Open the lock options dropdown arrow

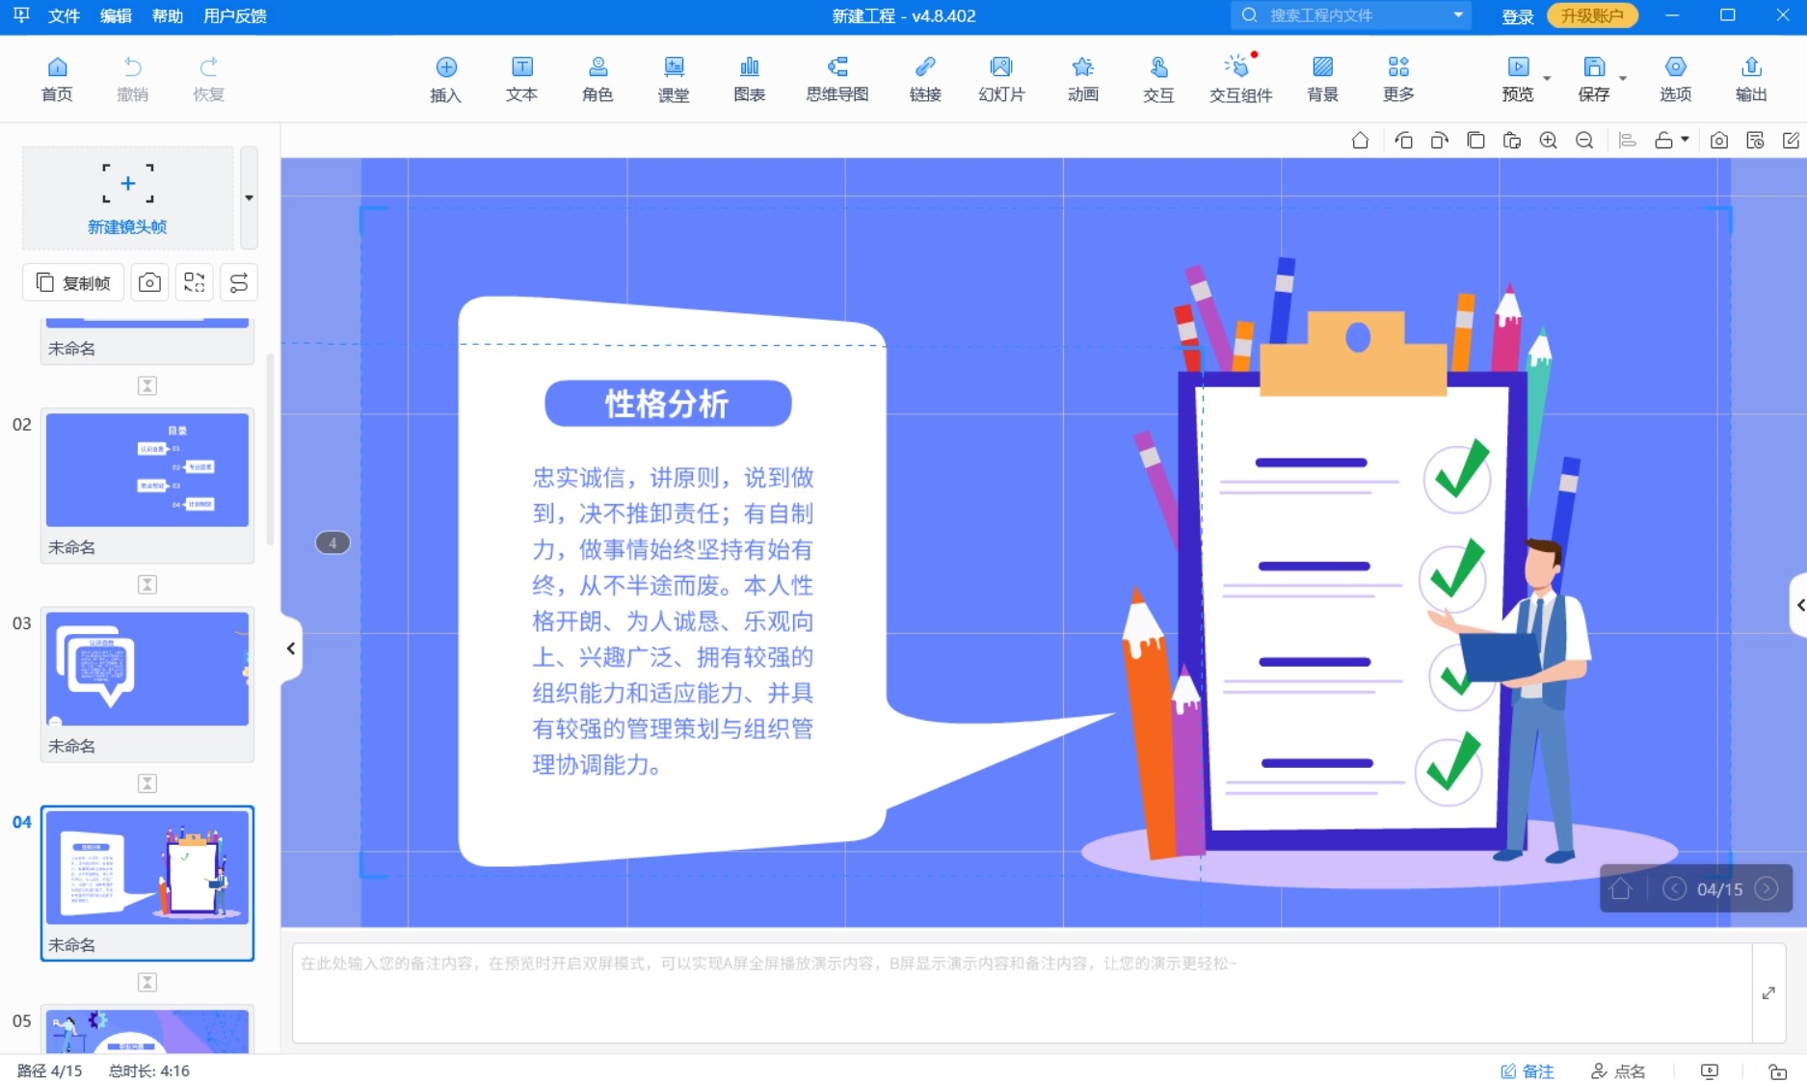(1685, 140)
